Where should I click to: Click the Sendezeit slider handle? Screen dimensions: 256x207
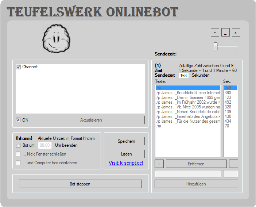point(216,46)
